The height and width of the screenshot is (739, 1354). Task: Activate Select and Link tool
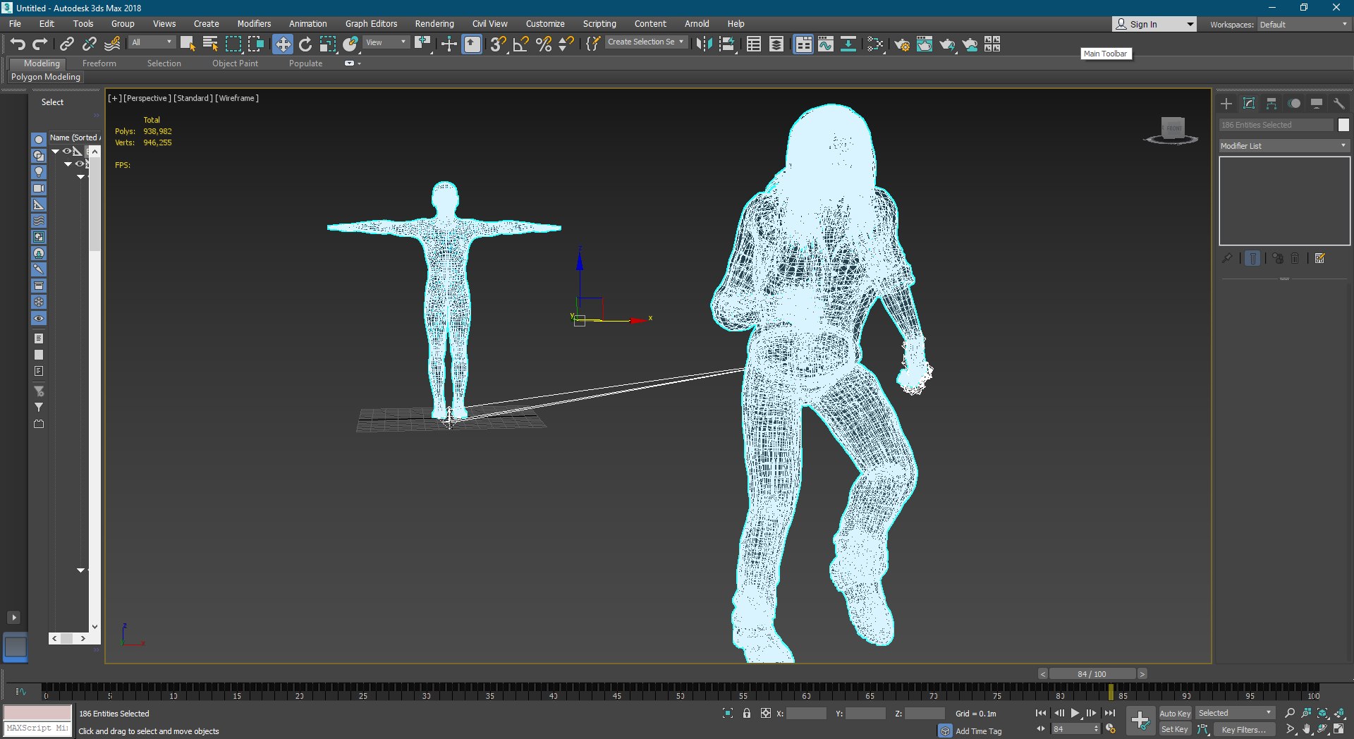[67, 44]
